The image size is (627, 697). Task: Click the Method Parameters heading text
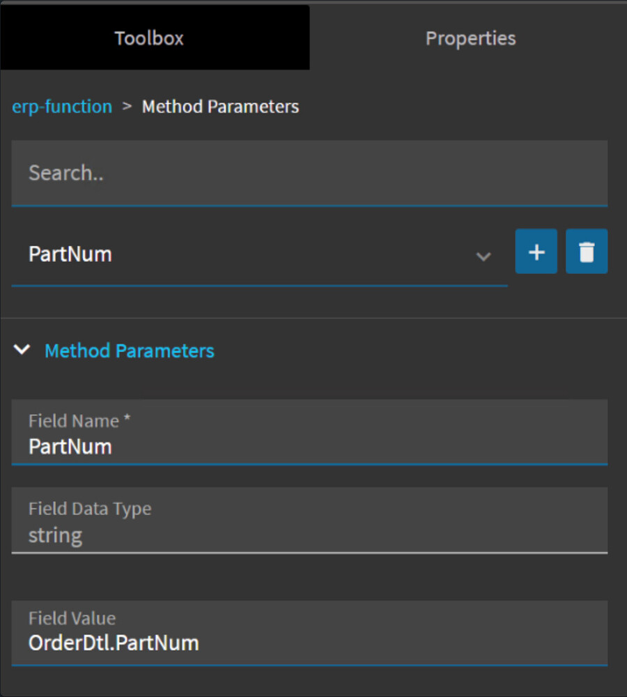click(129, 351)
